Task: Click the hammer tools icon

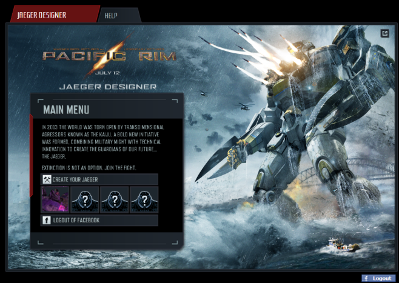Action: tap(47, 179)
